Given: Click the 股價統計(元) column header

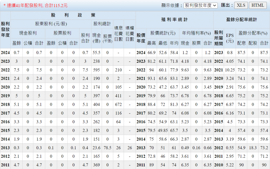Looking at the screenshot, I should tap(163, 33).
